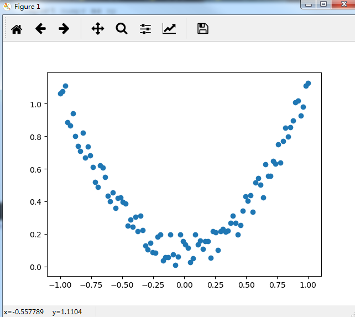This screenshot has width=355, height=317.
Task: Click the y-axis tick label 0.2
Action: pos(35,235)
